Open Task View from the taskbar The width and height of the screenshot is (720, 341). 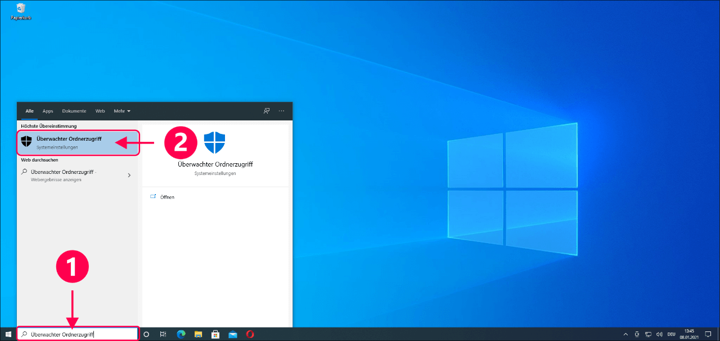pos(163,334)
